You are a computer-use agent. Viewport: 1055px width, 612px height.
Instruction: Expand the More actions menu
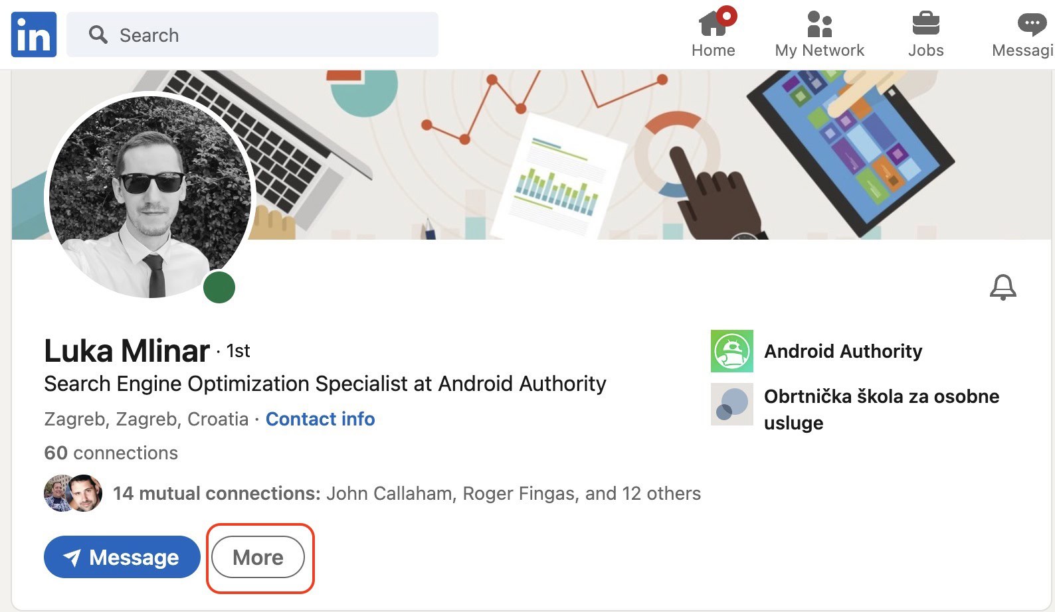(x=258, y=558)
